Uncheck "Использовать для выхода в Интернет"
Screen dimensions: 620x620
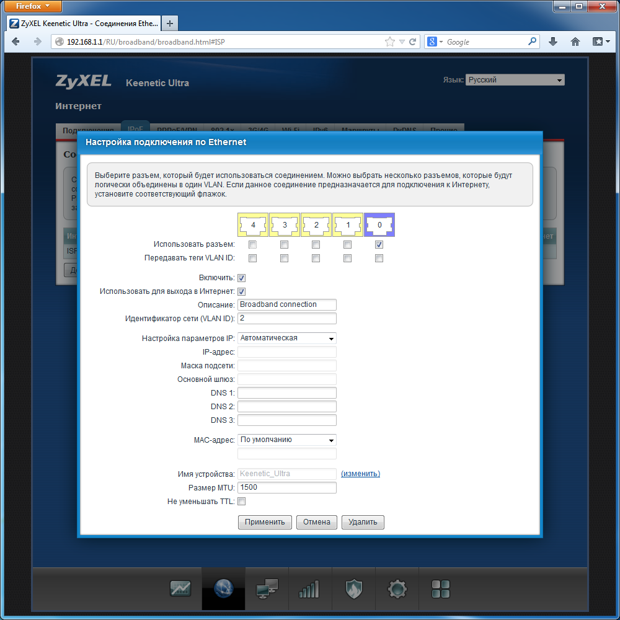point(242,291)
